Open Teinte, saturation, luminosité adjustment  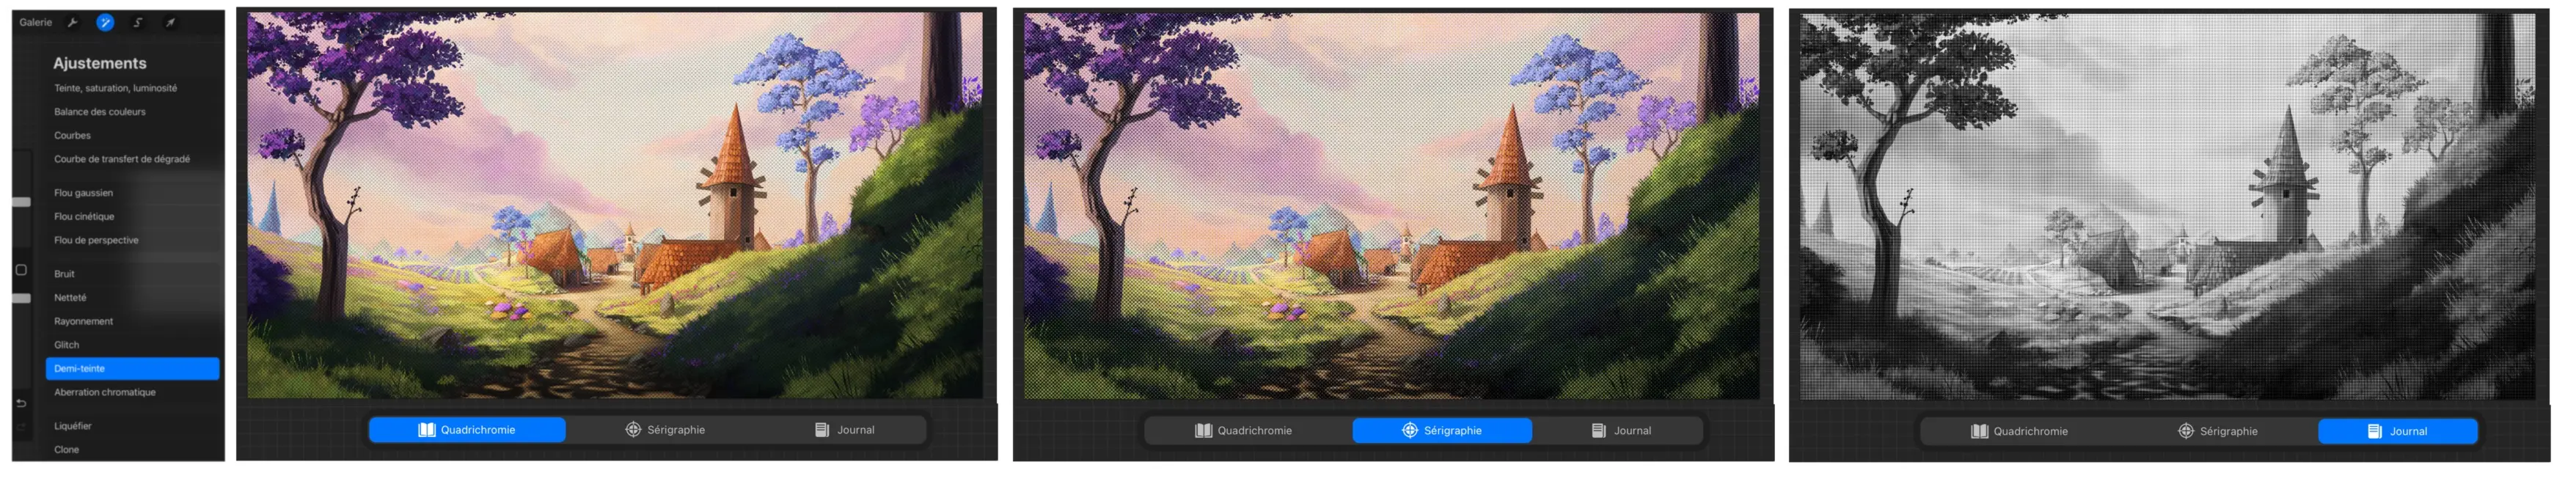(x=115, y=88)
